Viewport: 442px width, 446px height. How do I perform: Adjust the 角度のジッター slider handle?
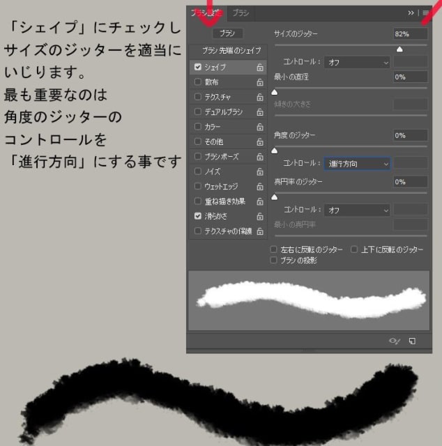(x=275, y=151)
